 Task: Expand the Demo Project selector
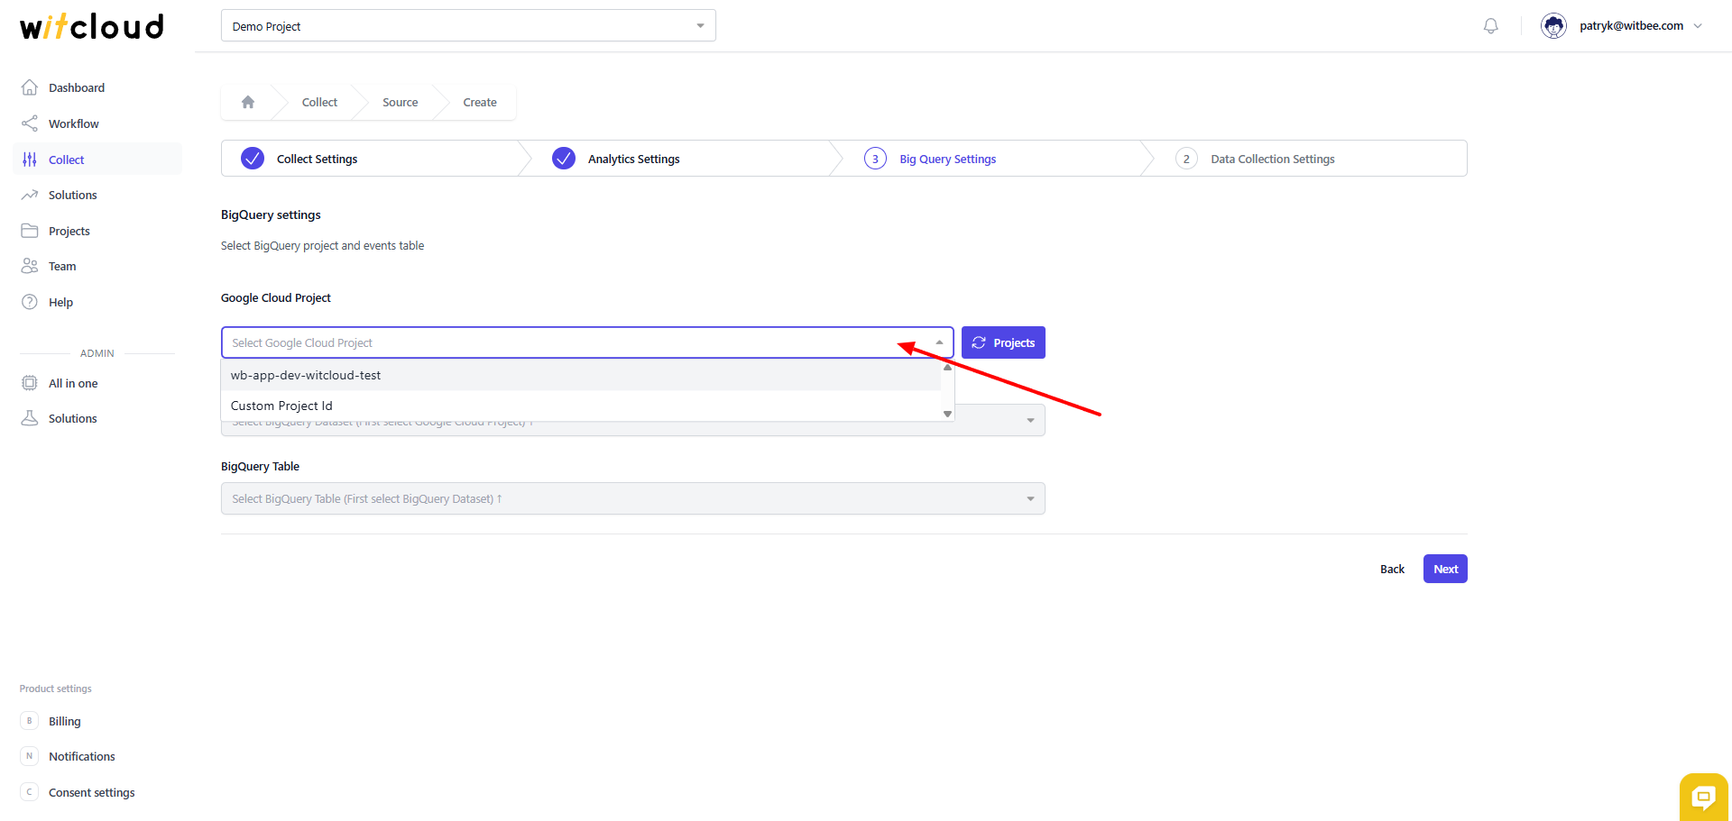(x=468, y=26)
